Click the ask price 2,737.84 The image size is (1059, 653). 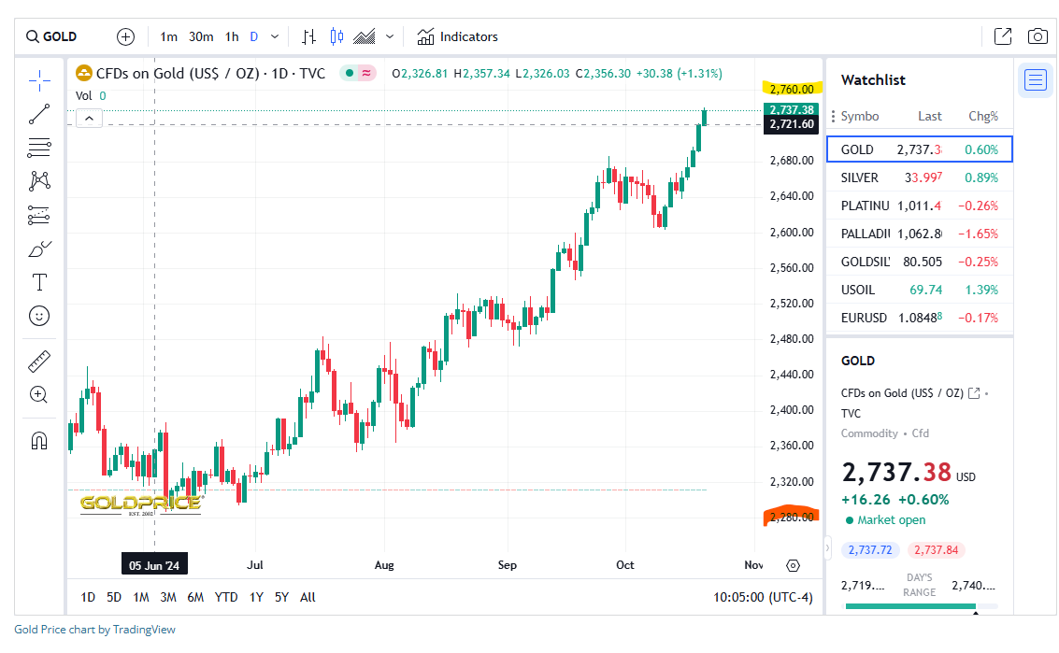point(936,549)
